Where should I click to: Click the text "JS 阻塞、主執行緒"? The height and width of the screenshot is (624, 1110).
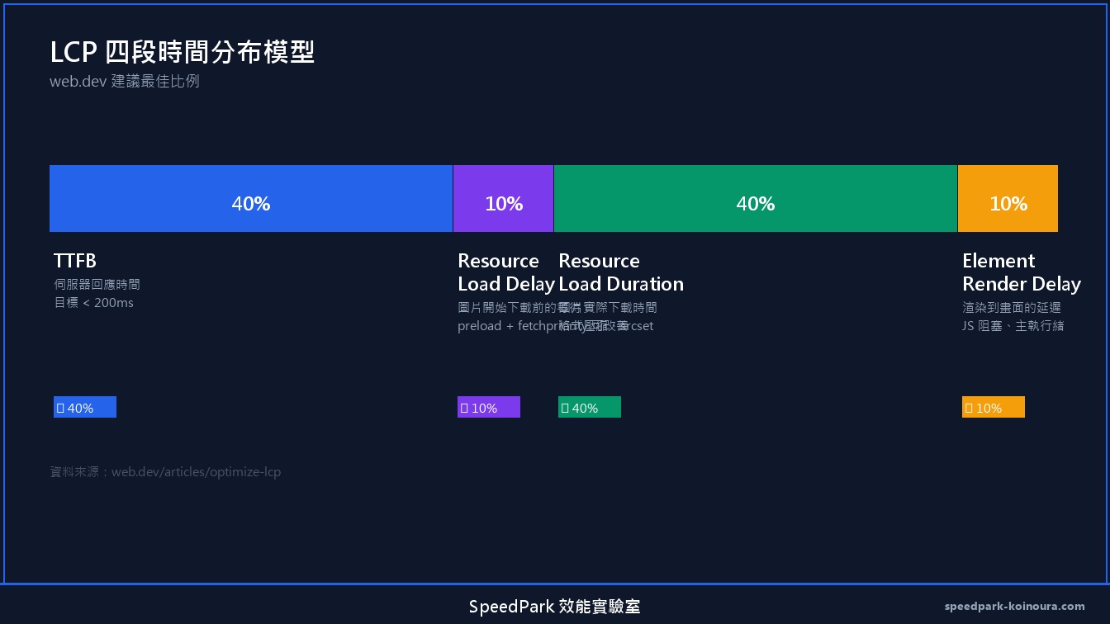pos(1013,326)
